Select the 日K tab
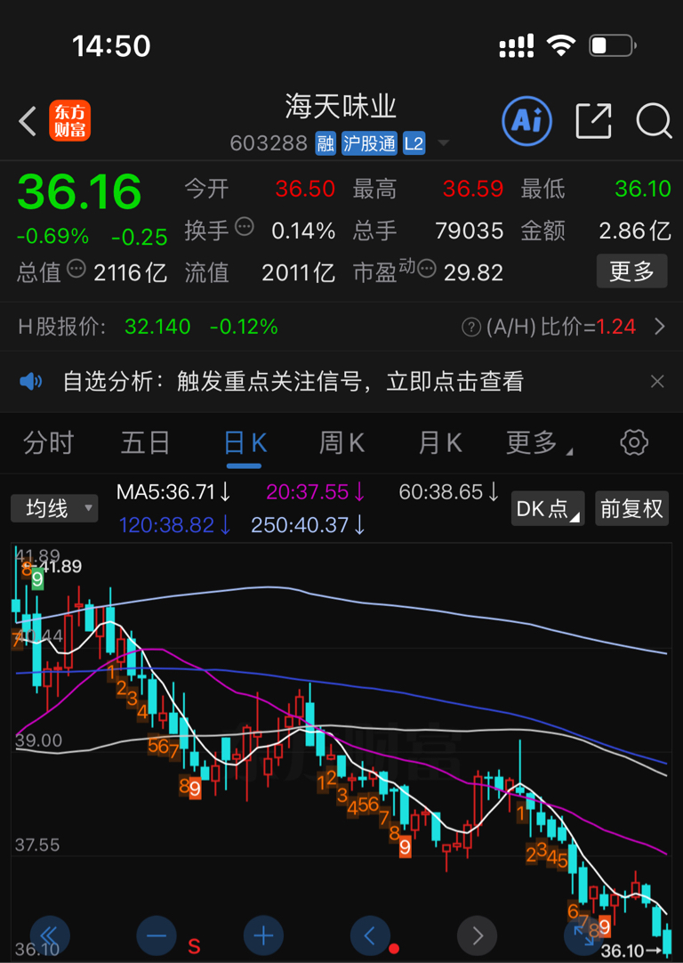The height and width of the screenshot is (963, 683). click(245, 443)
